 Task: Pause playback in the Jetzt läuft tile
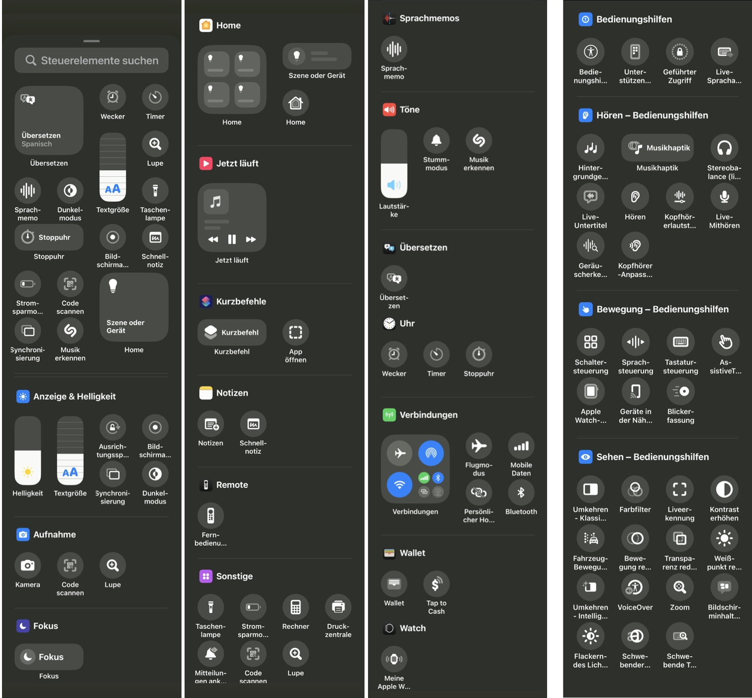pos(232,239)
